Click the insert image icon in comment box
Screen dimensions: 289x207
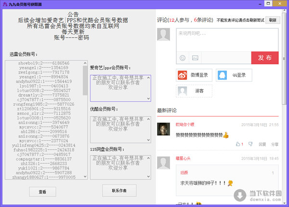pos(195,58)
